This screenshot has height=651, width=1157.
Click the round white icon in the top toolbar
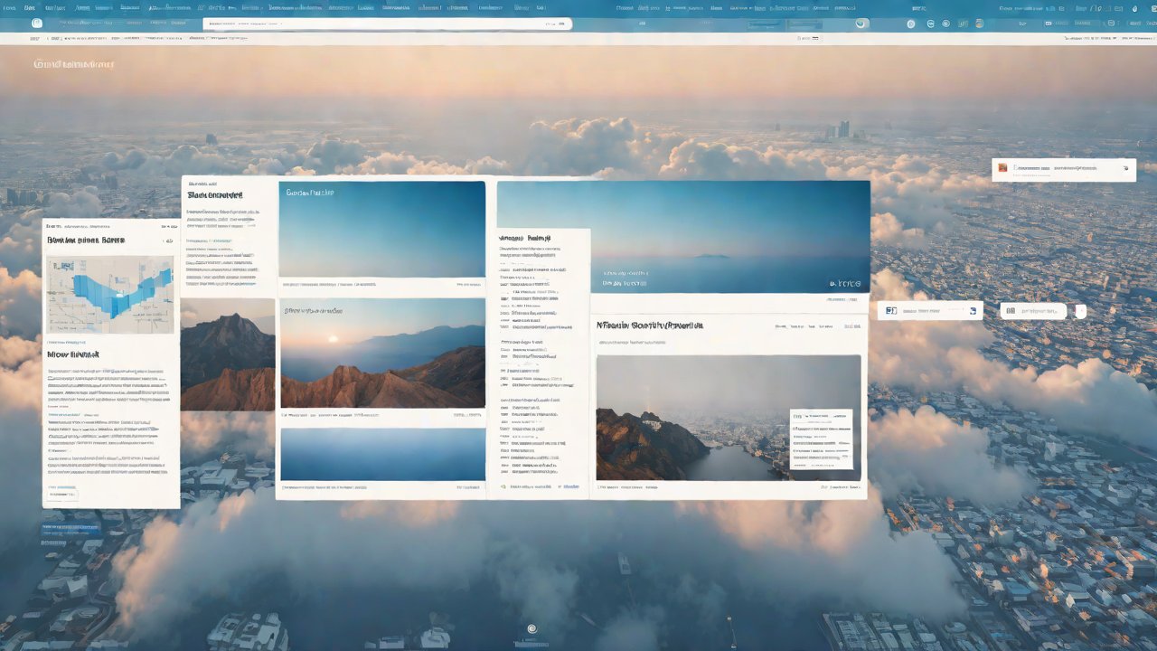861,24
